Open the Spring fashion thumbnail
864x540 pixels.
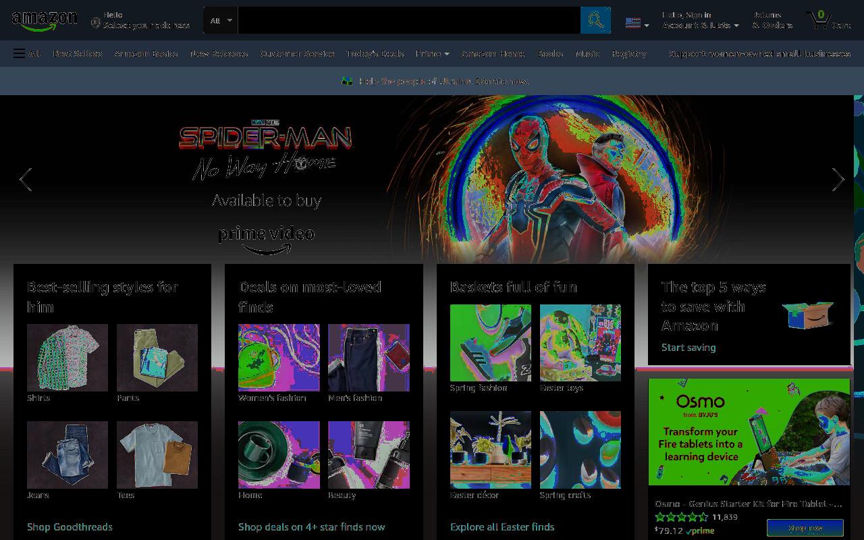click(x=491, y=343)
